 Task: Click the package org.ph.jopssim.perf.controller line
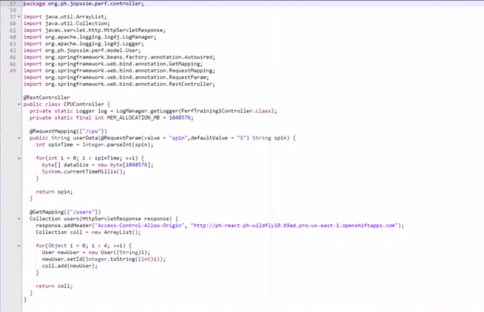click(x=84, y=4)
